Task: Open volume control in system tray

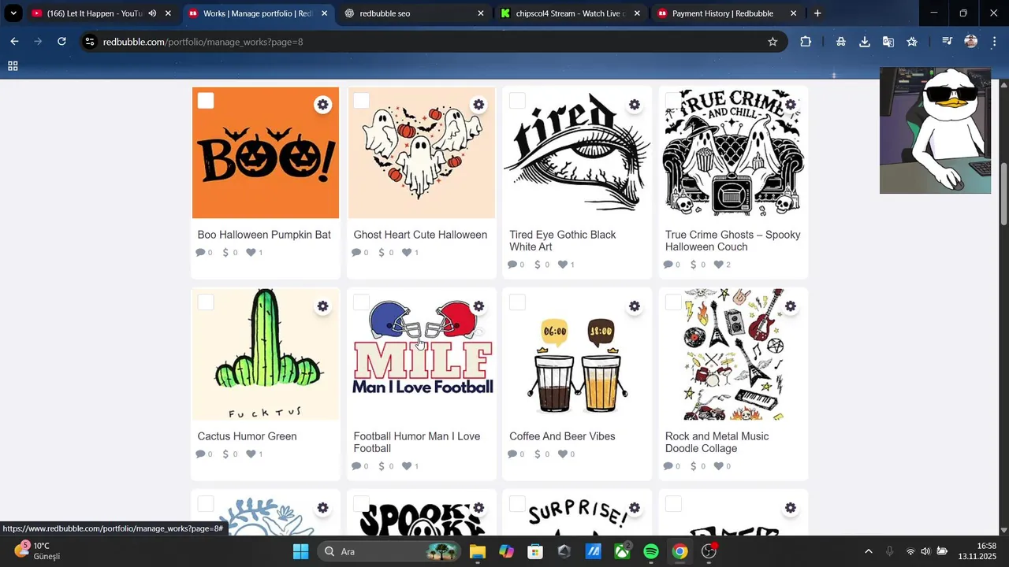Action: tap(925, 551)
